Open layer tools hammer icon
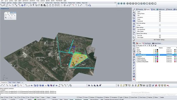The image size is (177, 100). pos(153,46)
